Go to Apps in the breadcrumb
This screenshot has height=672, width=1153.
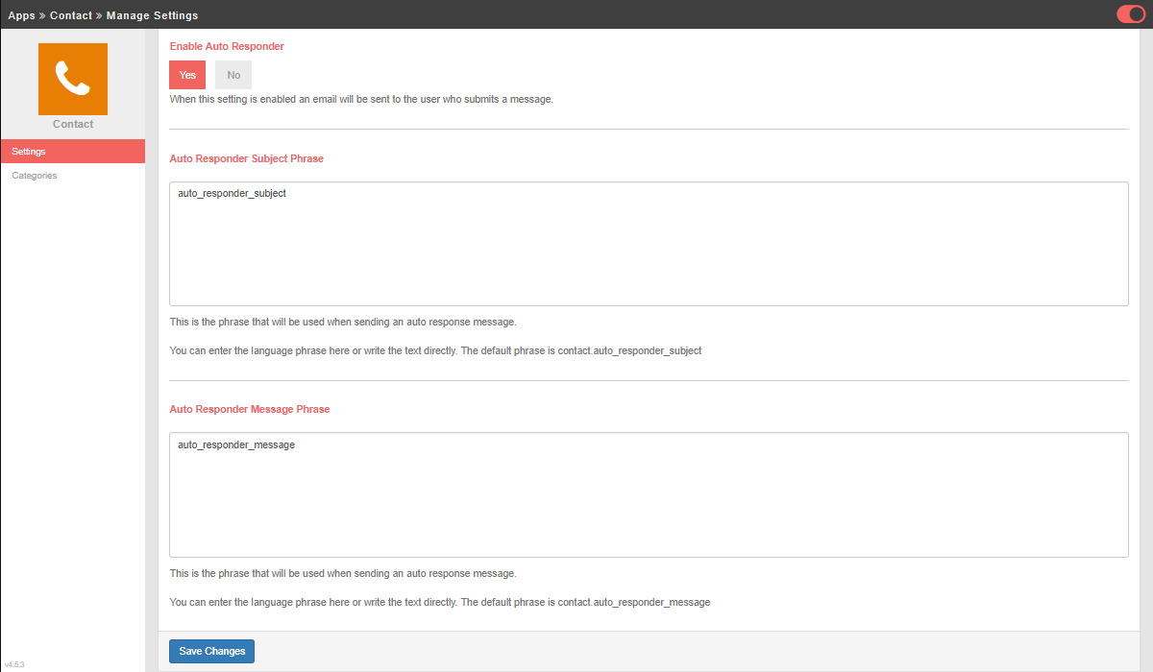coord(21,15)
